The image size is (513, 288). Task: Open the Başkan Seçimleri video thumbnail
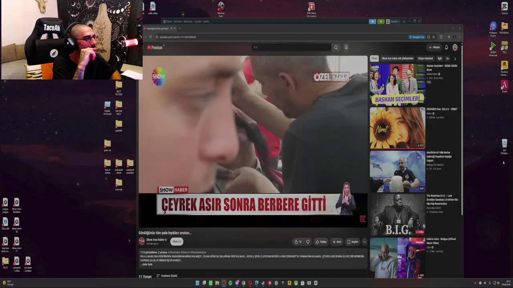(398, 84)
